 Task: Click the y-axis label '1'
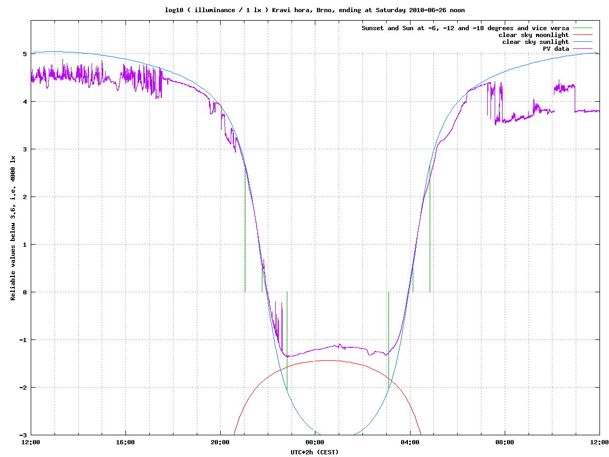click(x=25, y=245)
